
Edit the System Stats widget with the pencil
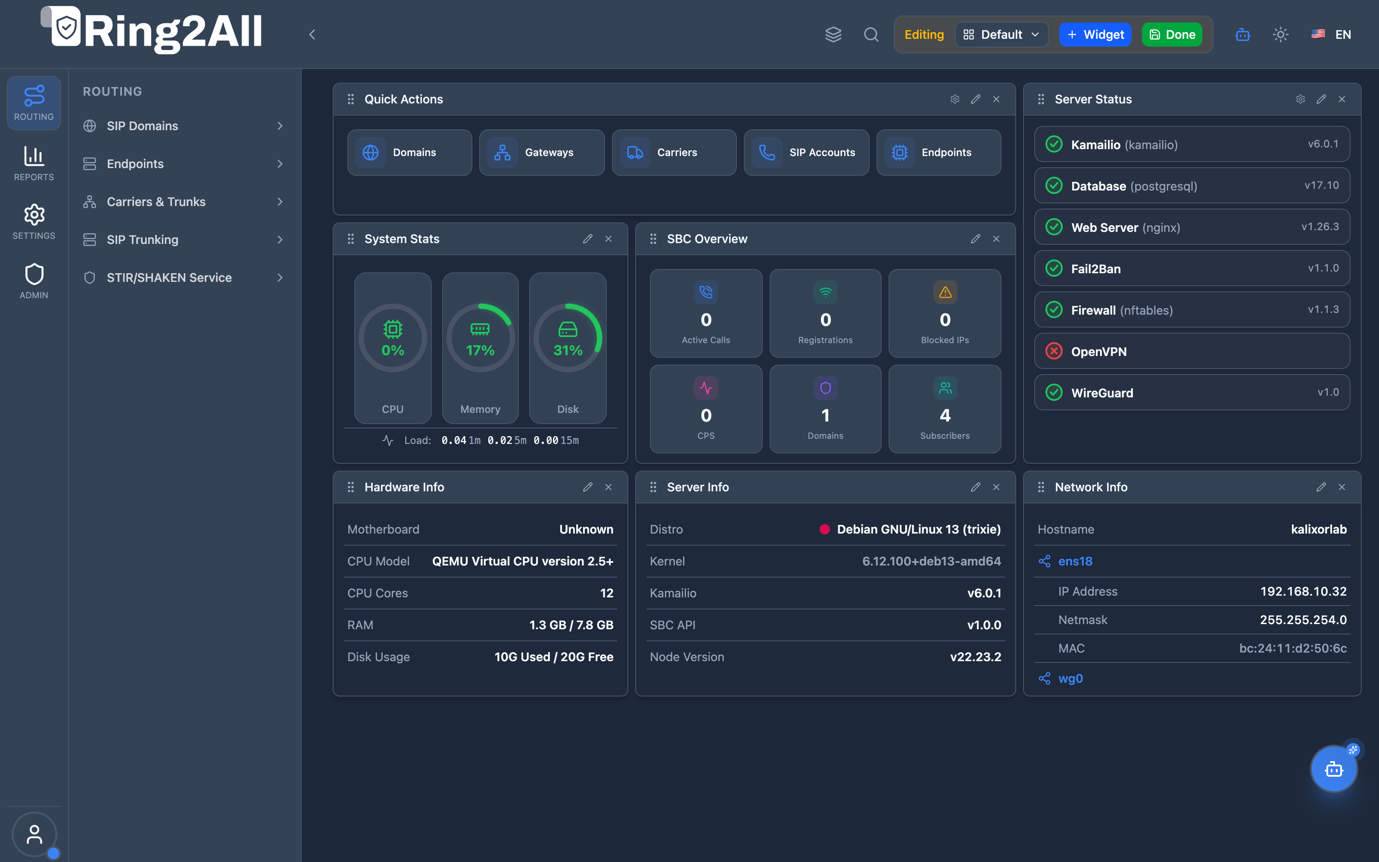(587, 239)
